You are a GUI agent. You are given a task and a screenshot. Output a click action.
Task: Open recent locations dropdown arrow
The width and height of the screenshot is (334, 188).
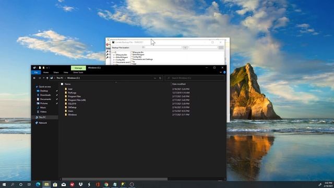(44, 78)
